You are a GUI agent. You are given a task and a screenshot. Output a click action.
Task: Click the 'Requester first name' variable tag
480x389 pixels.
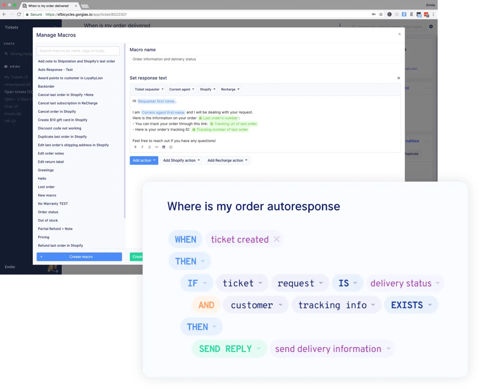pyautogui.click(x=156, y=101)
